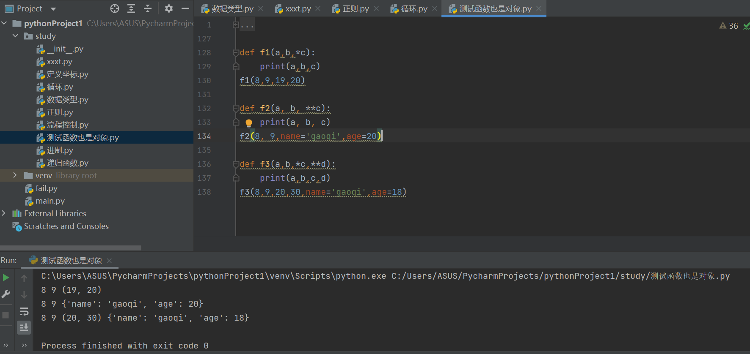Open the Project view dropdown

tap(53, 9)
